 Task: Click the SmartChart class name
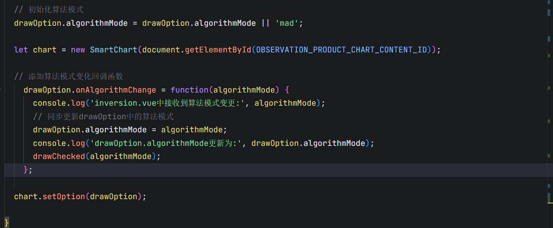113,50
